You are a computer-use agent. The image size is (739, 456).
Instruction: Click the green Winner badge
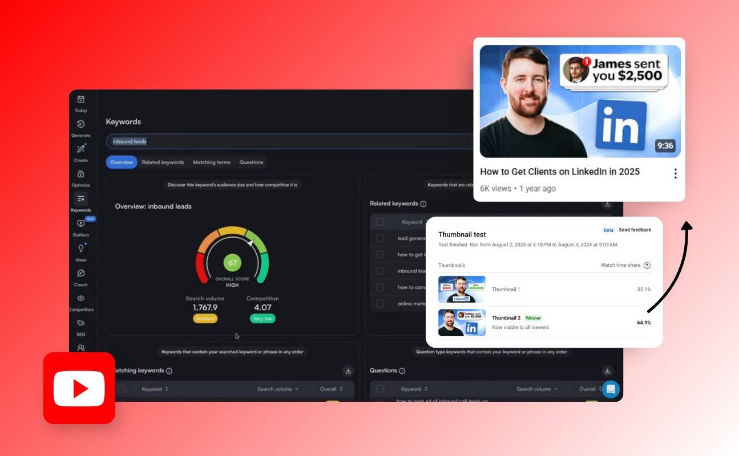pyautogui.click(x=533, y=318)
